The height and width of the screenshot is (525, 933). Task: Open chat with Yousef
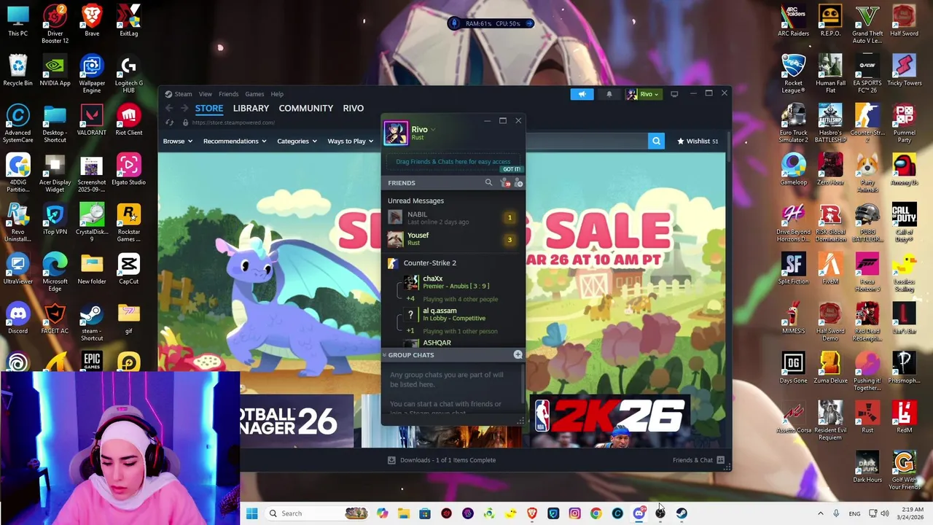[453, 238]
